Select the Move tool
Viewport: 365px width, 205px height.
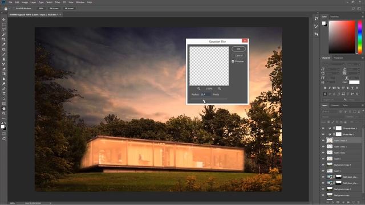tap(4, 20)
